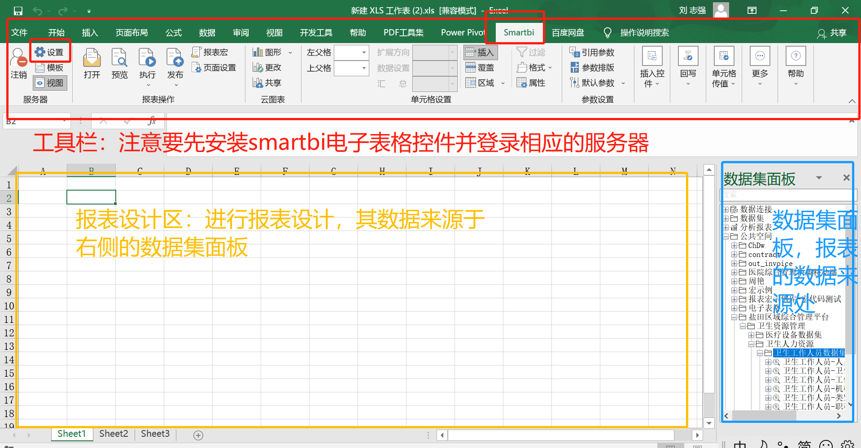
Task: Open the 数据集面板 panel options arrow
Action: coord(819,178)
